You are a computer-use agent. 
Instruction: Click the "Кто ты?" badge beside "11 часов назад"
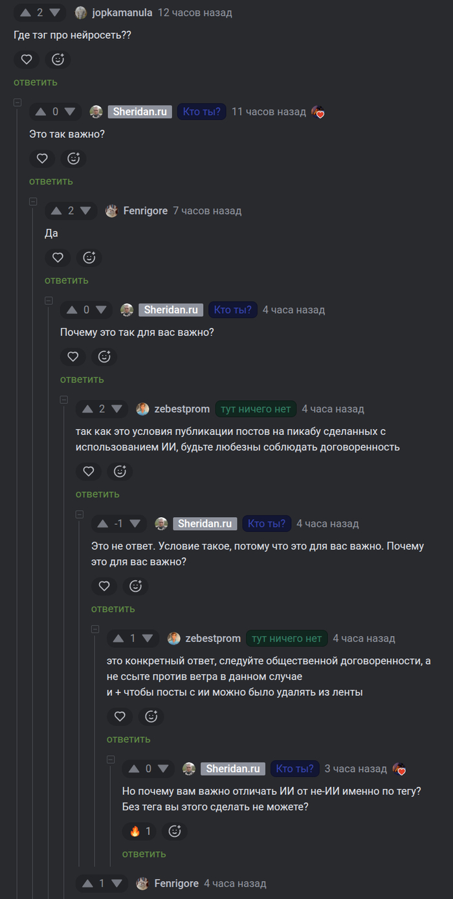(202, 111)
